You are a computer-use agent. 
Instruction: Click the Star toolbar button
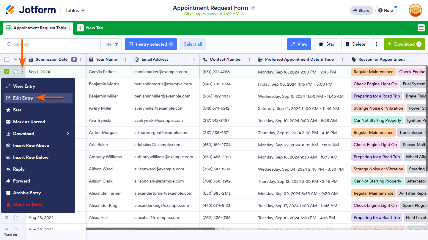tap(326, 44)
